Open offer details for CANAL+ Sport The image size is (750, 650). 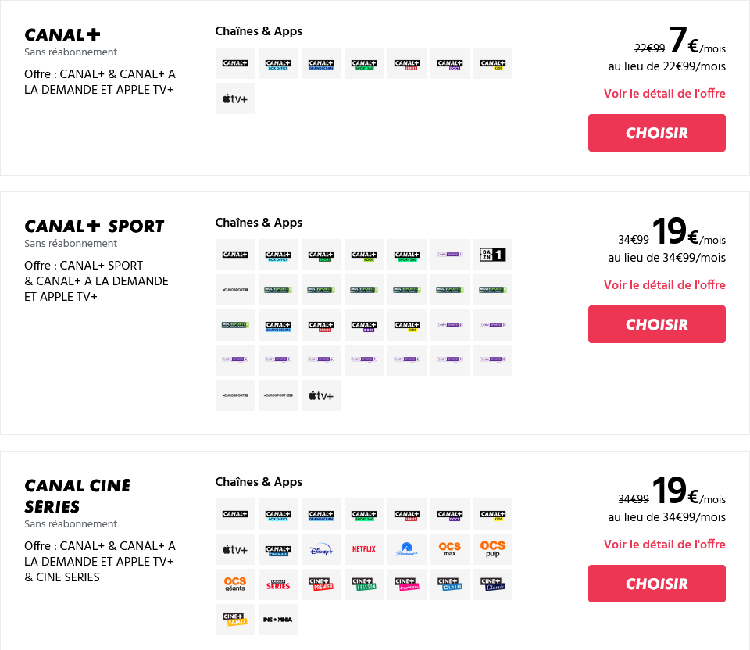coord(664,285)
